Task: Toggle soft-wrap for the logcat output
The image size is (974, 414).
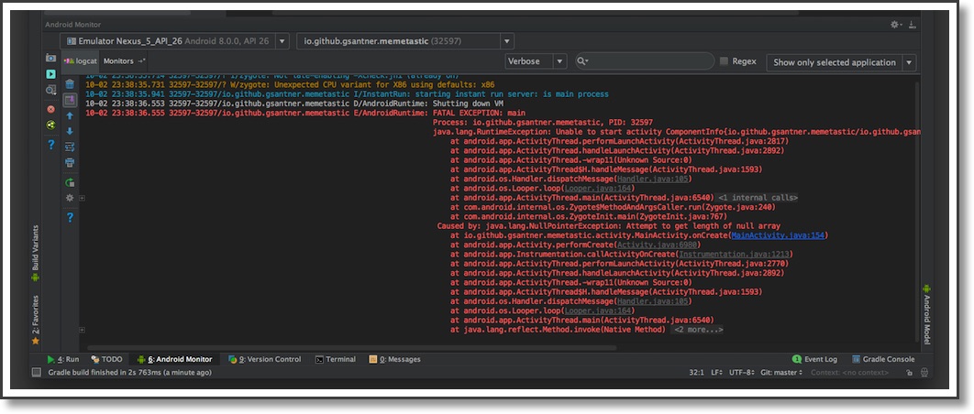Action: tap(70, 146)
